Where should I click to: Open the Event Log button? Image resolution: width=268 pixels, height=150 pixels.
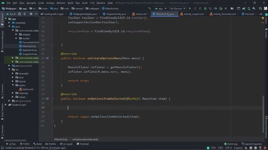pyautogui.click(x=231, y=144)
